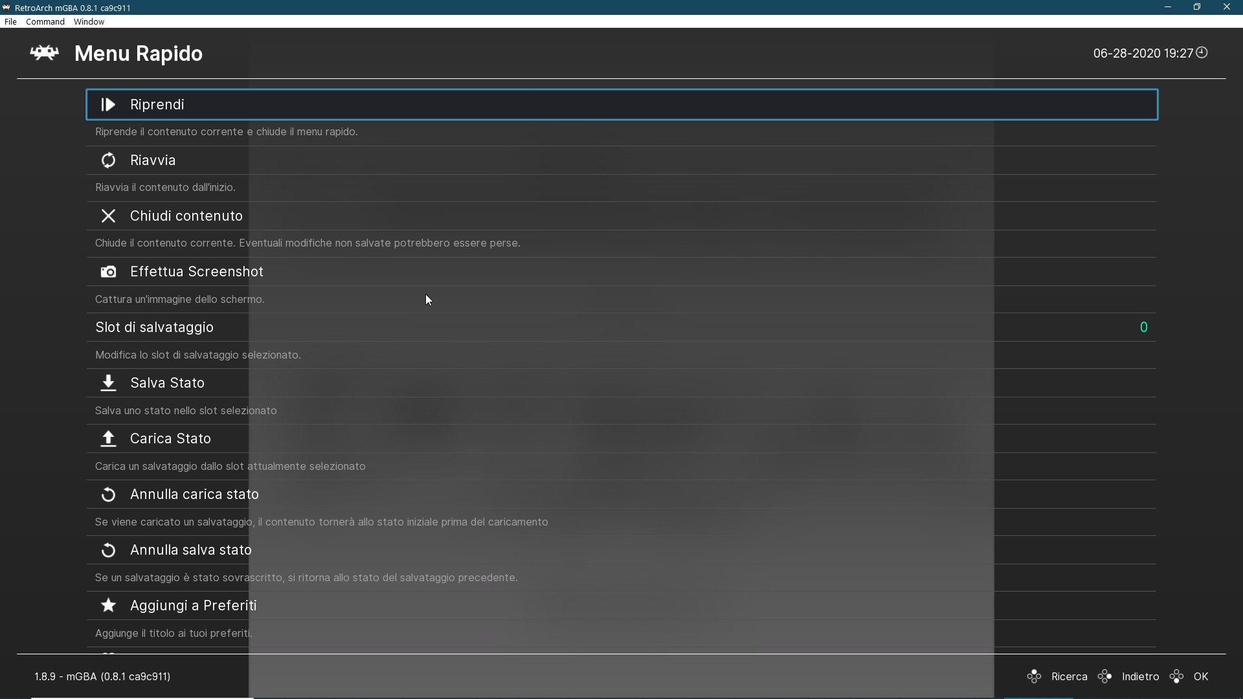Screen dimensions: 1243x699
Task: Click the Carica Stato upload icon
Action: coord(108,439)
